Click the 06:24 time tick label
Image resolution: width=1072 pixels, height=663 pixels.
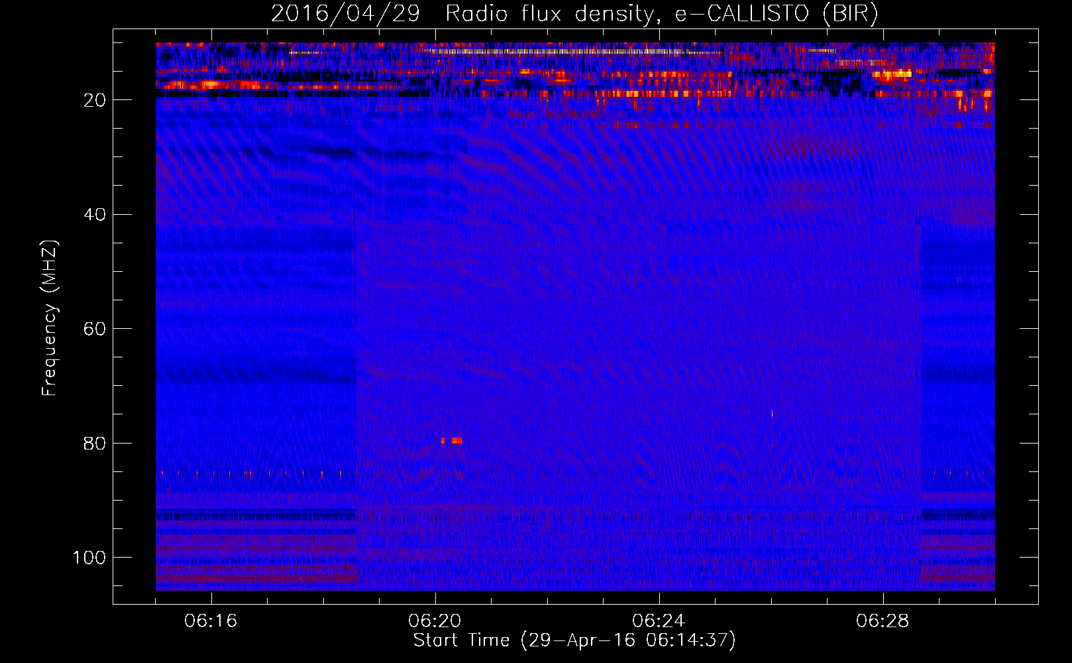pyautogui.click(x=659, y=621)
